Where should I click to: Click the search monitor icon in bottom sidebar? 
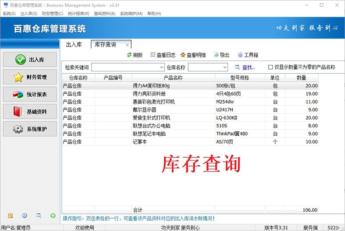(x=39, y=216)
